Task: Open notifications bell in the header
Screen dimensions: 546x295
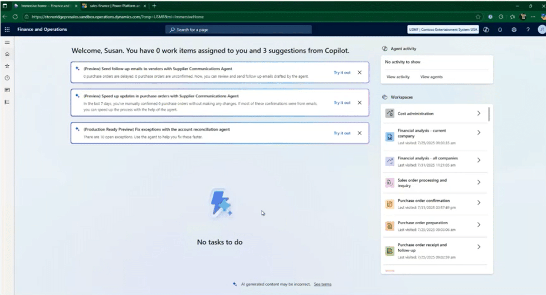Action: coord(500,30)
